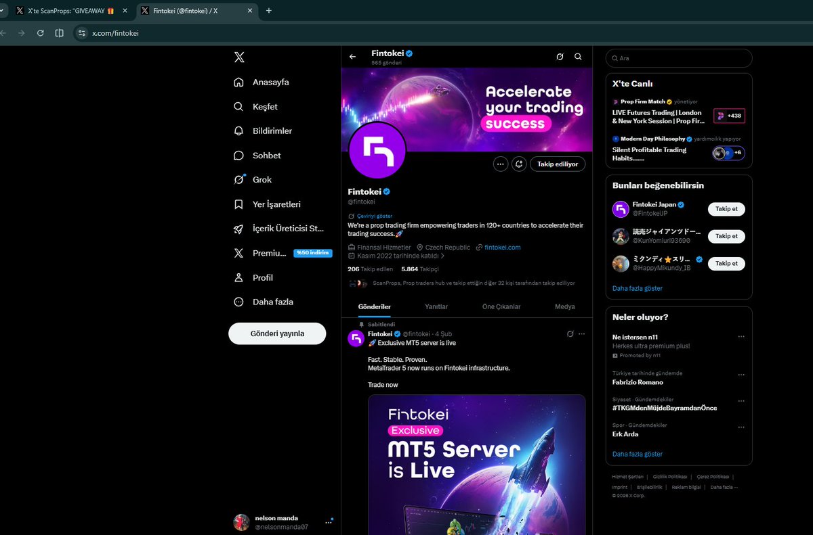Join Silent Profitable Trading Habits space
813x535 pixels.
click(x=728, y=154)
